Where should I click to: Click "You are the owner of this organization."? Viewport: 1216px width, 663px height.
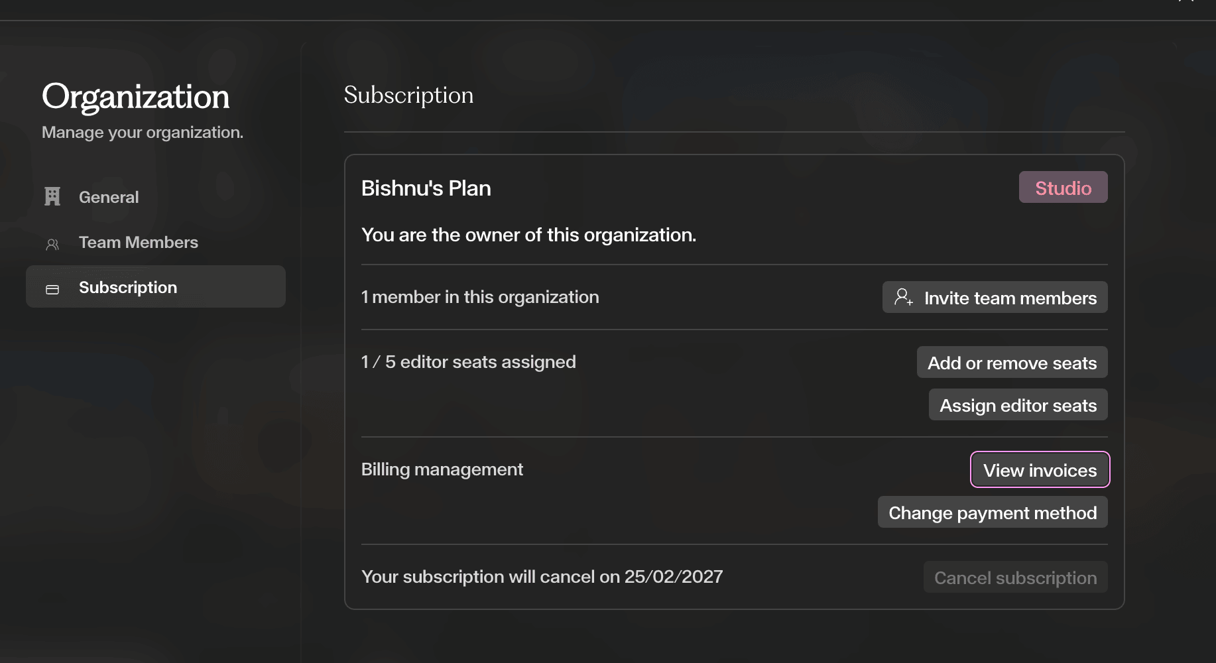(x=528, y=235)
